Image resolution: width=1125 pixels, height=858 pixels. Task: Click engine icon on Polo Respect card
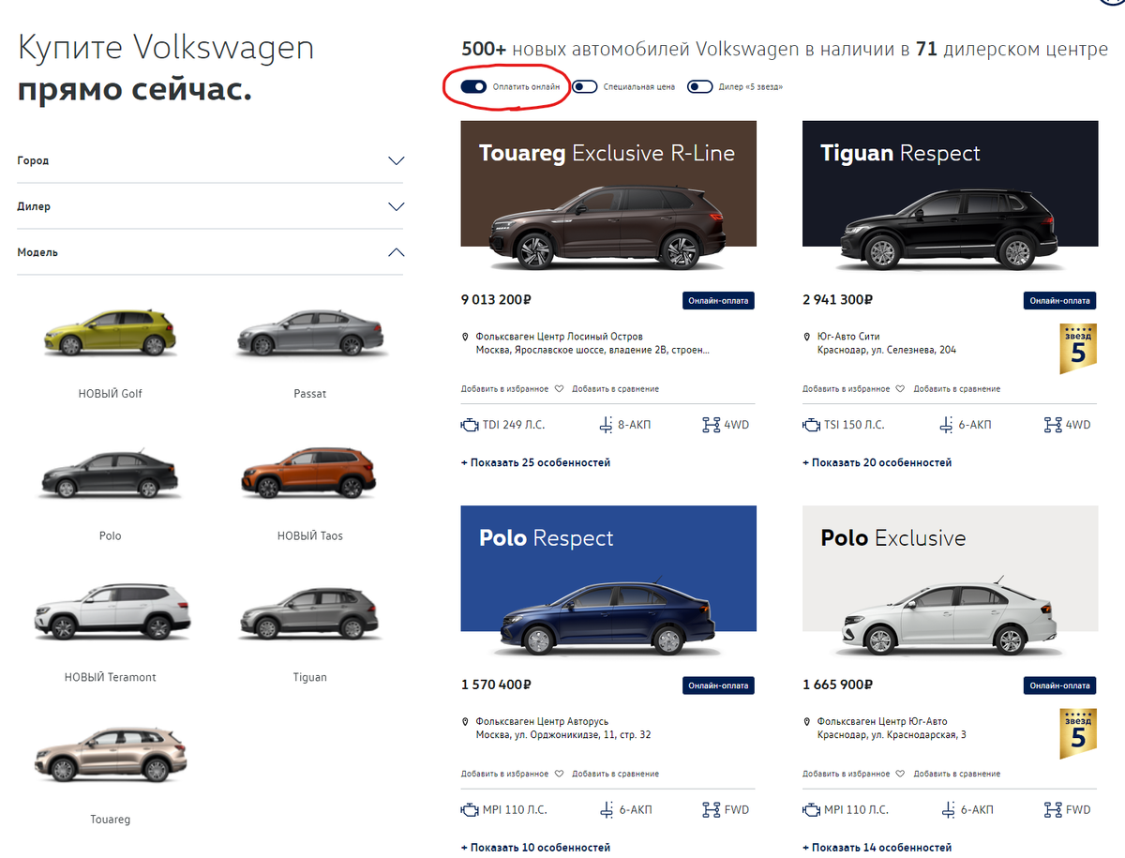(x=470, y=809)
